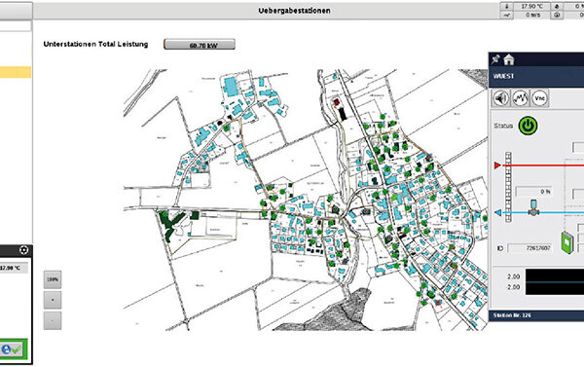Click the black trend mini chart

point(555,282)
